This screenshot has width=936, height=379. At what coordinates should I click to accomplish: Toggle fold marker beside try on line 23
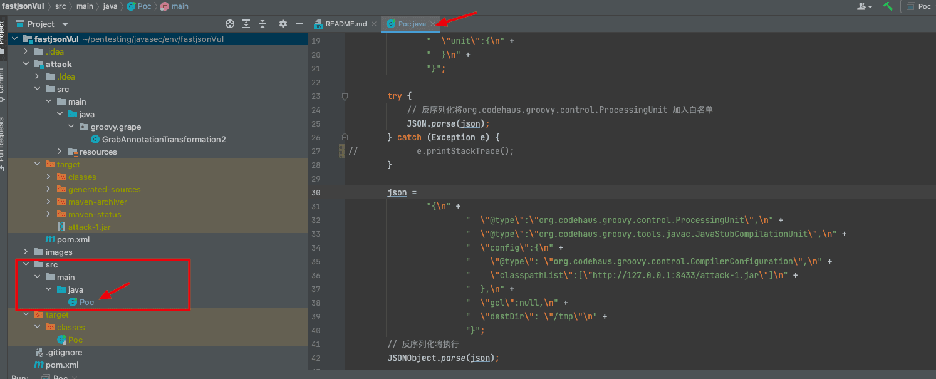(345, 96)
